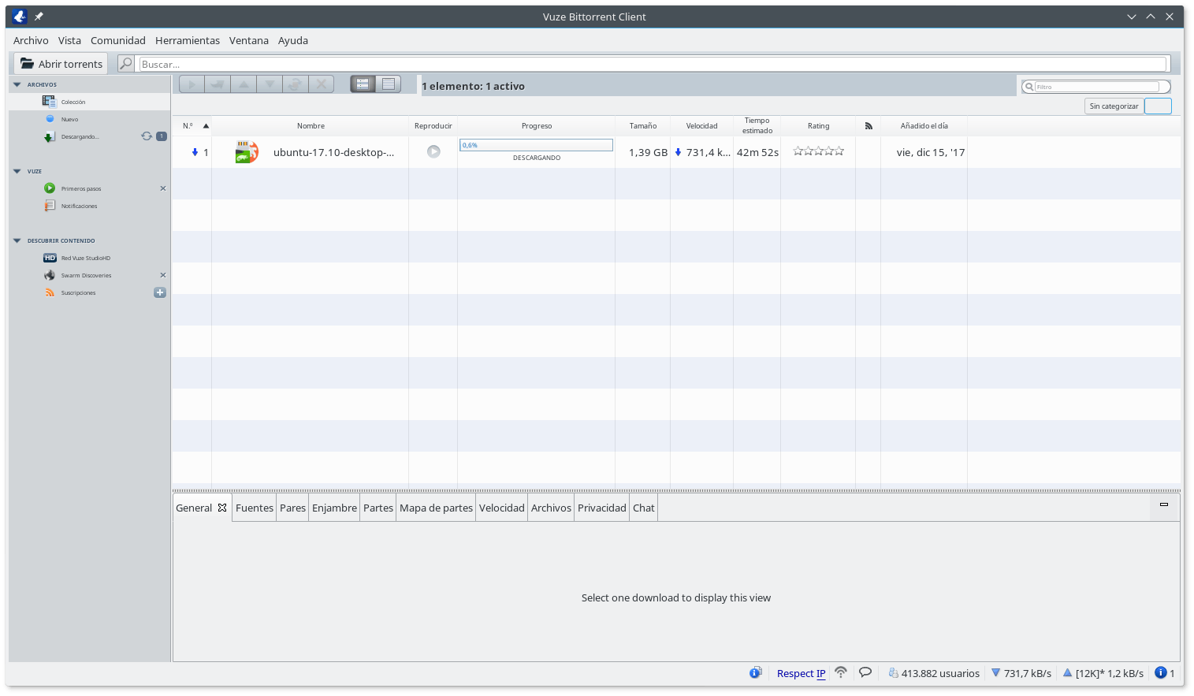The image size is (1194, 696).
Task: Close the Swarm Discoveries sidebar entry
Action: (163, 275)
